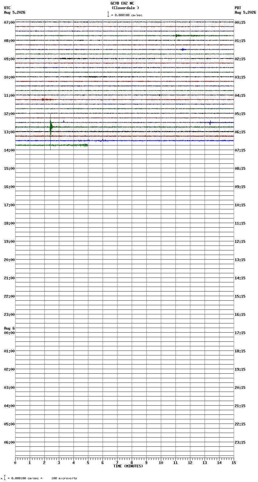
Task: Click the 5 minute tick label on axis
Action: point(88,463)
